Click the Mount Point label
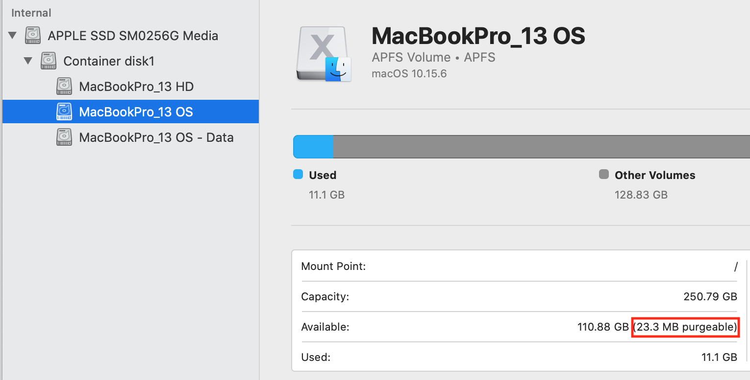The image size is (750, 380). [x=333, y=267]
